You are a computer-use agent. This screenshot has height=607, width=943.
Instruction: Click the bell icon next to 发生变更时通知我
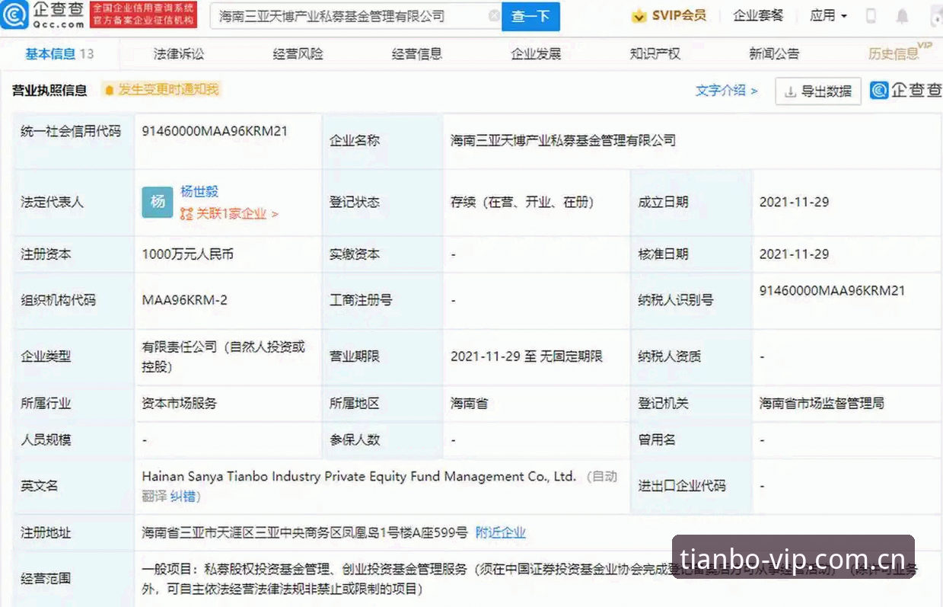109,90
